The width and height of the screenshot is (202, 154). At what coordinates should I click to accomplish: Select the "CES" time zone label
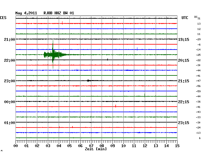3,18
